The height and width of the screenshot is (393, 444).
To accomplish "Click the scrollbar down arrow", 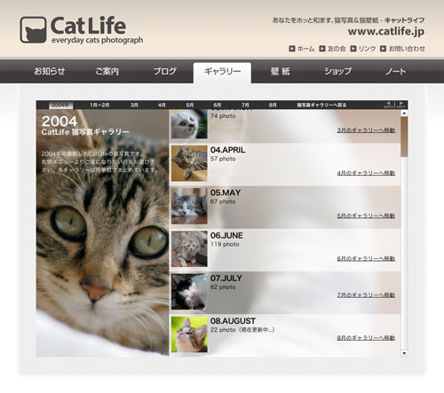I will pos(404,353).
